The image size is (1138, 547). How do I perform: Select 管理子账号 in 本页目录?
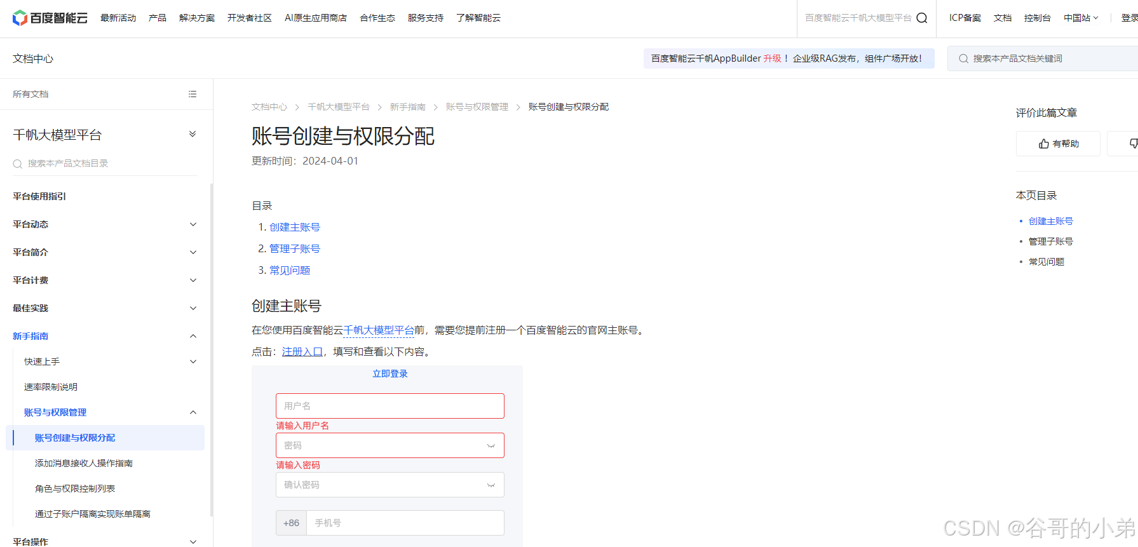pos(1051,241)
